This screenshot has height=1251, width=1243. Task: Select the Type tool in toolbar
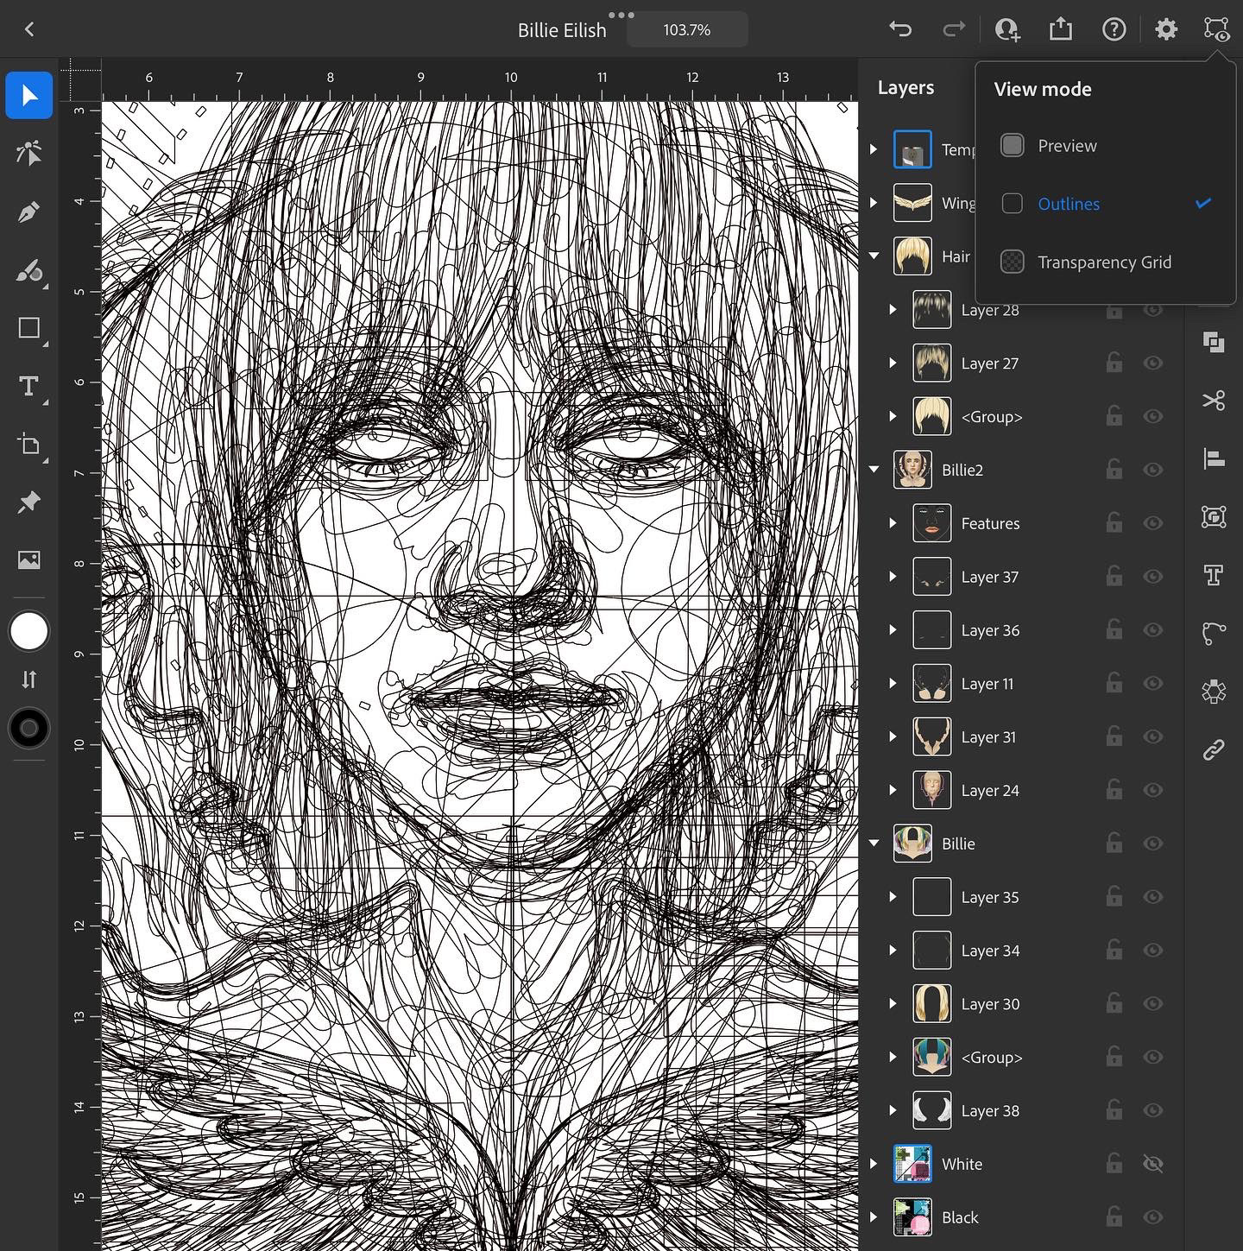tap(28, 386)
